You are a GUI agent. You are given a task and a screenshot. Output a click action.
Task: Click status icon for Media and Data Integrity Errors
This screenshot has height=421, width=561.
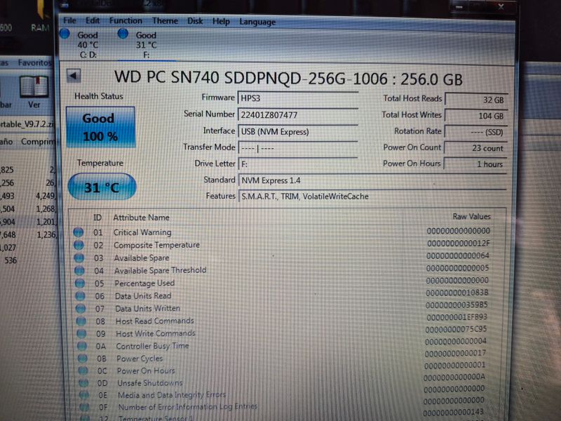83,395
